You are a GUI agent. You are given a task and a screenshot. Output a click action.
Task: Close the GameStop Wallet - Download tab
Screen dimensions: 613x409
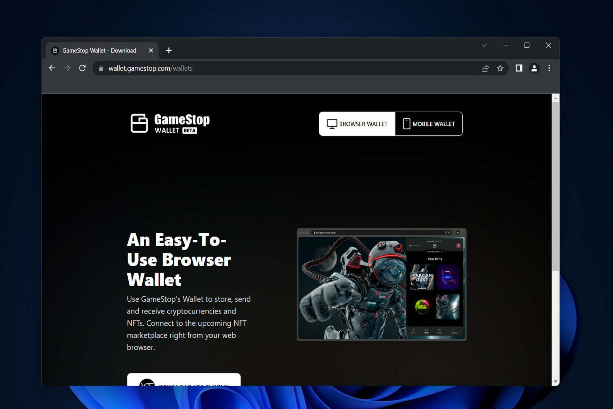151,50
